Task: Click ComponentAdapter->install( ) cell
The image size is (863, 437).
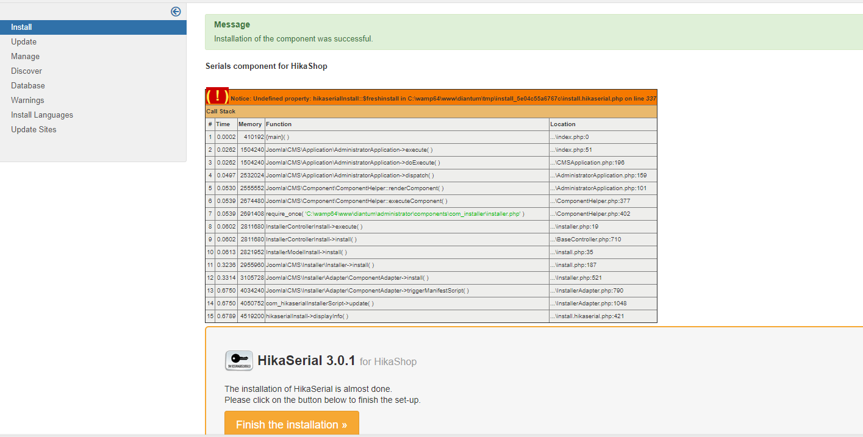Action: (x=407, y=278)
